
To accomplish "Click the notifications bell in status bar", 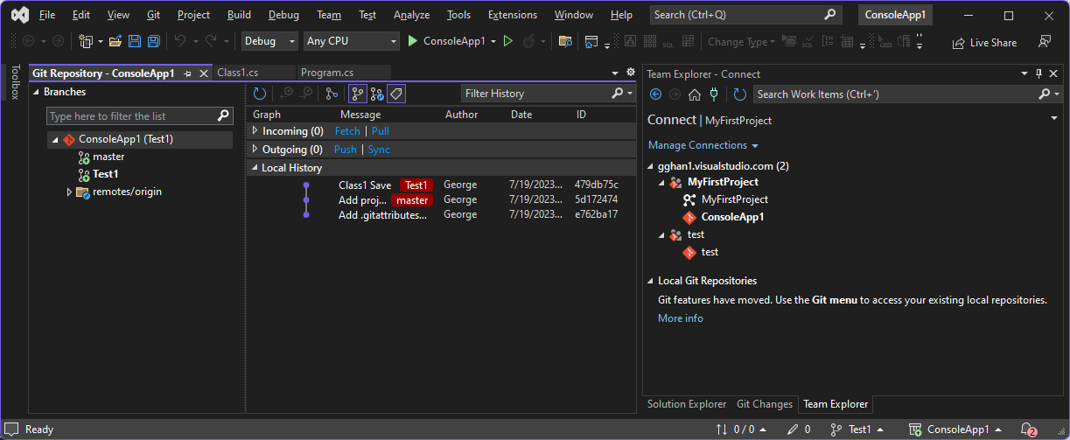I will click(x=1029, y=430).
